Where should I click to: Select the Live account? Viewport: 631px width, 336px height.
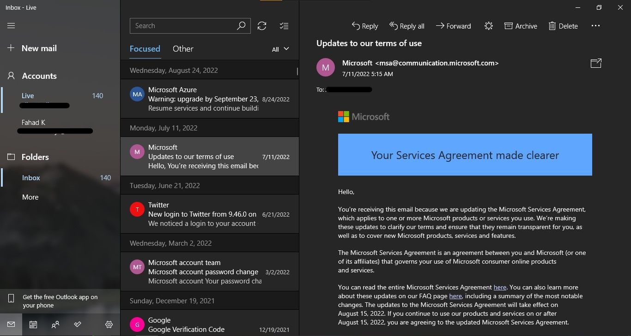click(x=61, y=100)
